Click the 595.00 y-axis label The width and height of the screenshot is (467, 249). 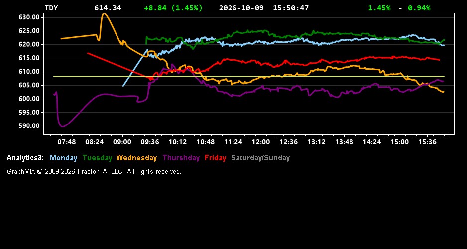pyautogui.click(x=29, y=112)
